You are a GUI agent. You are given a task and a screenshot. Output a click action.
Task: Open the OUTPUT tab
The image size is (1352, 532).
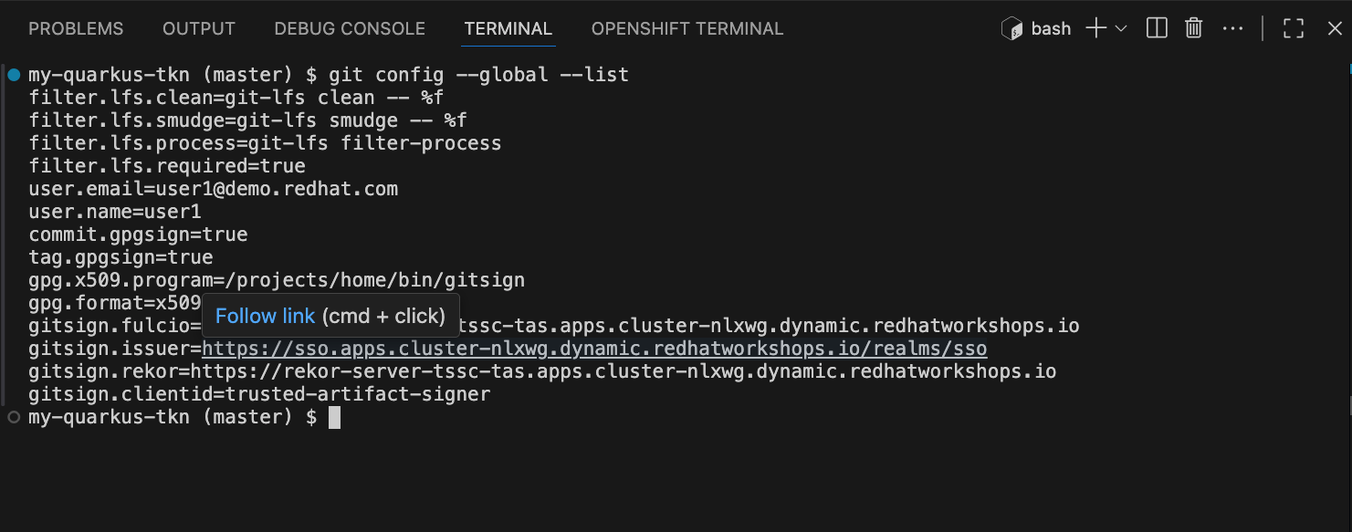(x=199, y=28)
